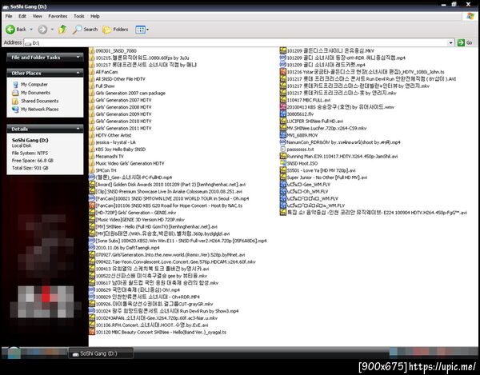Select 101216 Ystar HDTV_1080i .ts file icon
The image size is (480, 375).
283,72
